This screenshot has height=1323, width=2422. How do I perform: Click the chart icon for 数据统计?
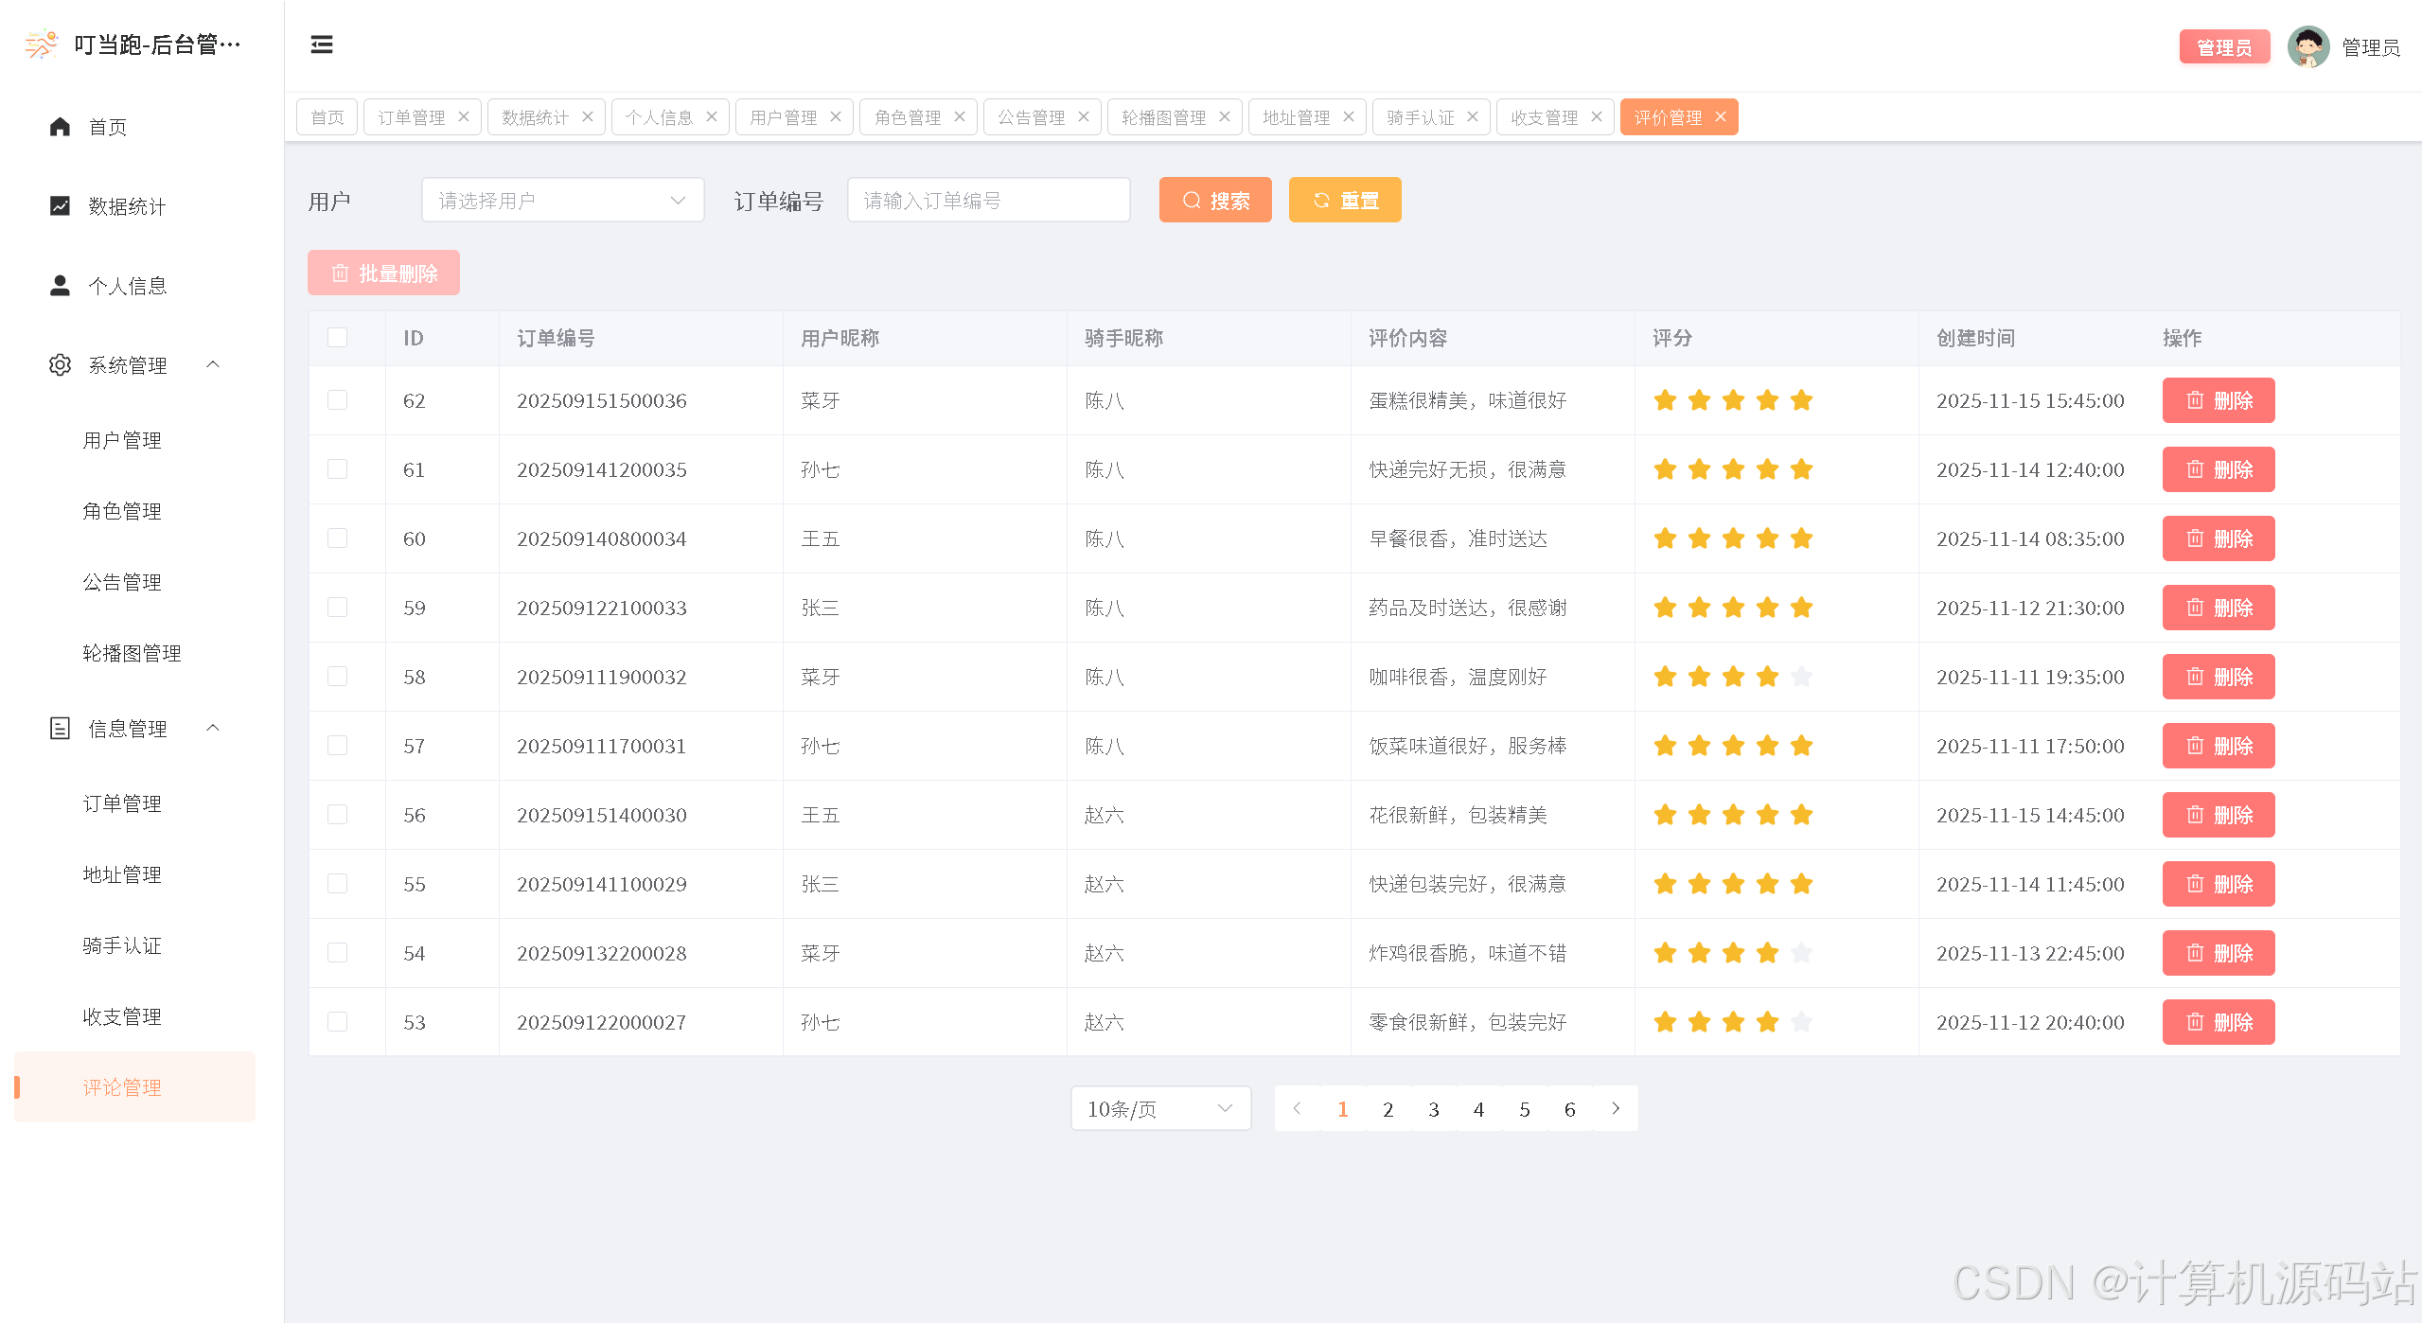click(60, 206)
